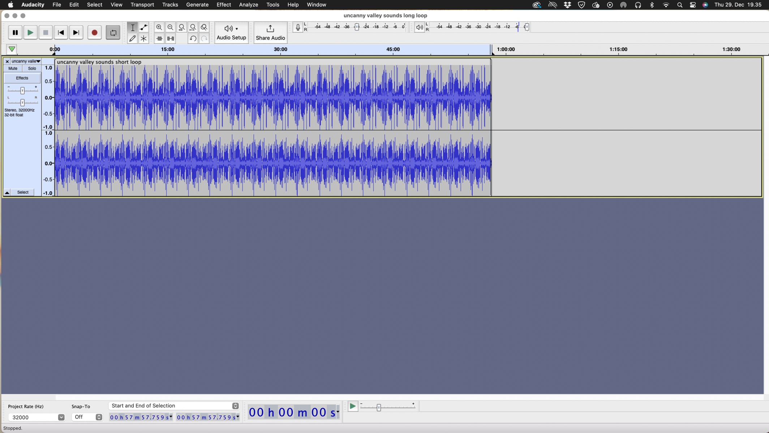Click Fit Project to Width icon
Viewport: 769px width, 433px height.
point(193,27)
